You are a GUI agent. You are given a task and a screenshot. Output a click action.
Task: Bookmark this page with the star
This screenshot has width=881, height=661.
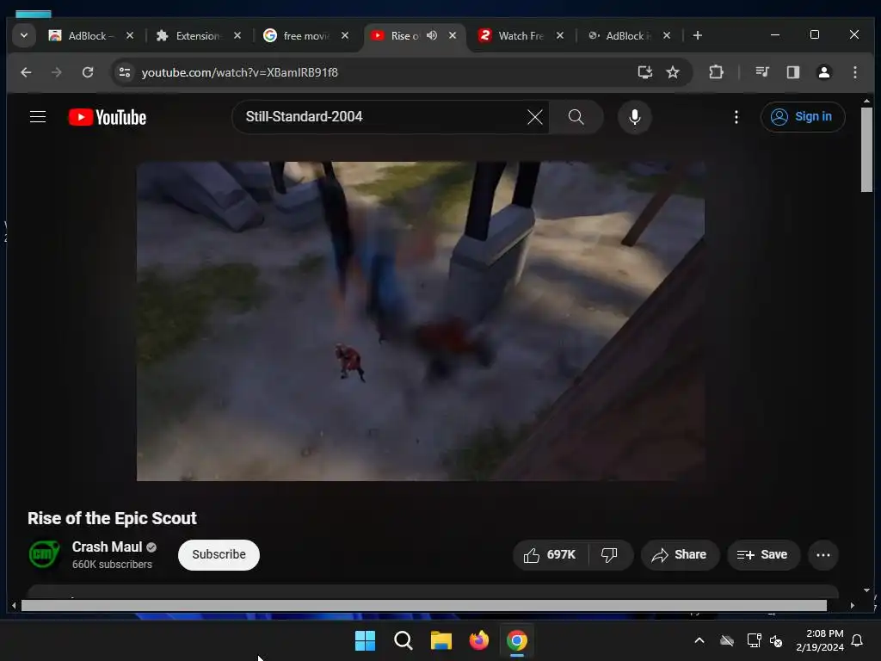673,72
